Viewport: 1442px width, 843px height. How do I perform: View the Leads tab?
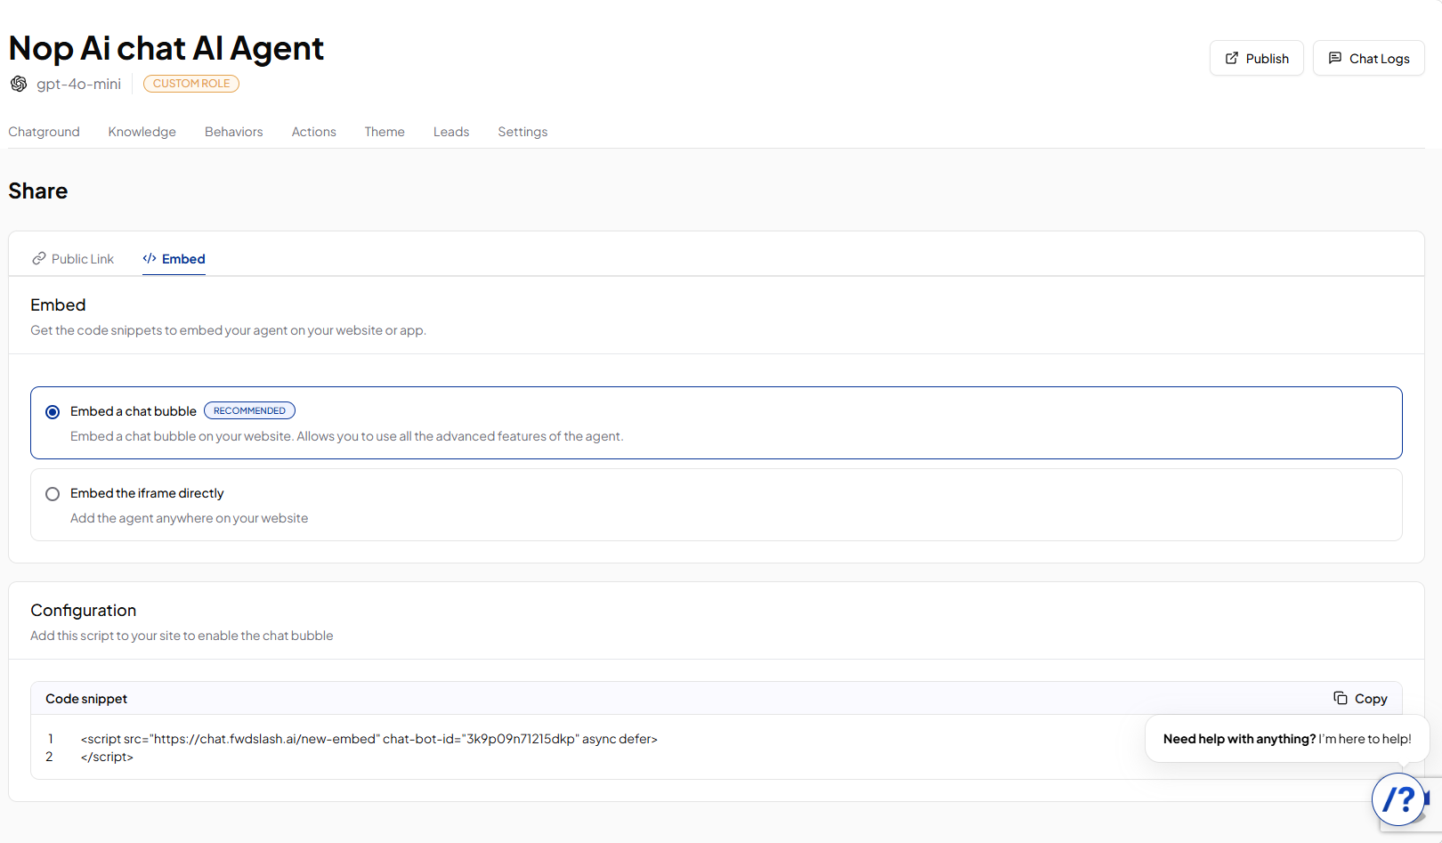coord(451,132)
